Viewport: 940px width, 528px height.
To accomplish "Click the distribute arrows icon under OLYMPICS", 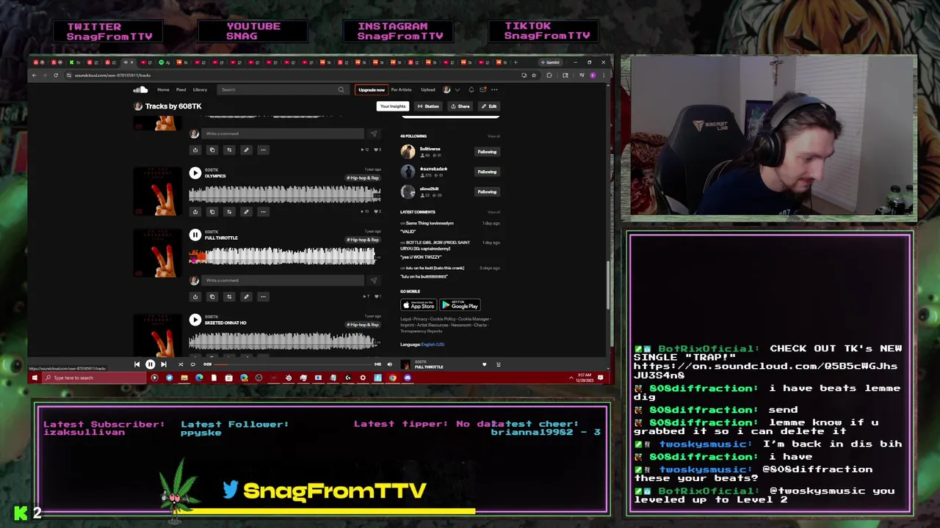I will click(x=229, y=212).
